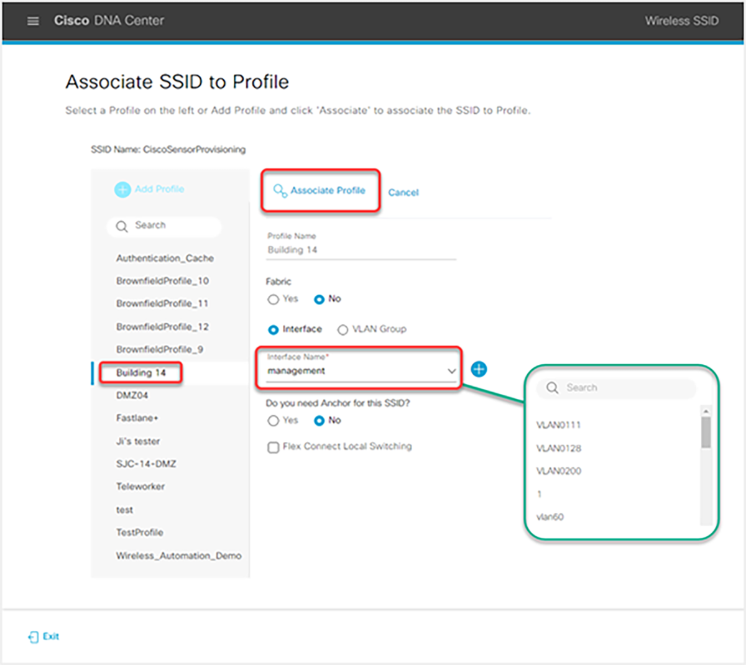The height and width of the screenshot is (665, 746).
Task: Choose the VLAN Group radio option
Action: click(x=343, y=330)
